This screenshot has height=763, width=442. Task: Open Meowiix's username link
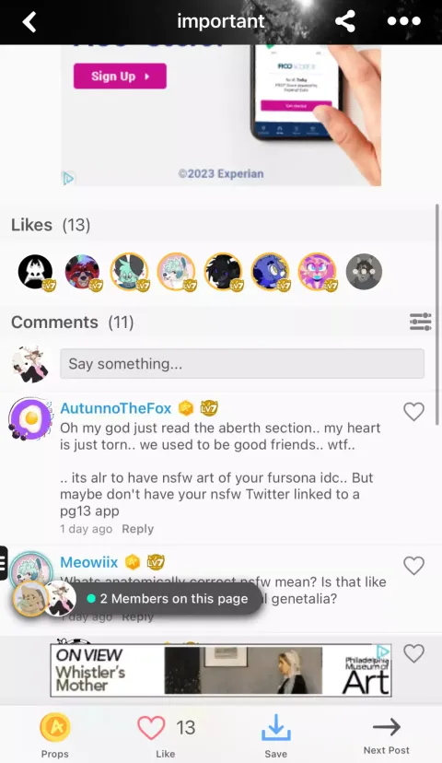(x=89, y=562)
